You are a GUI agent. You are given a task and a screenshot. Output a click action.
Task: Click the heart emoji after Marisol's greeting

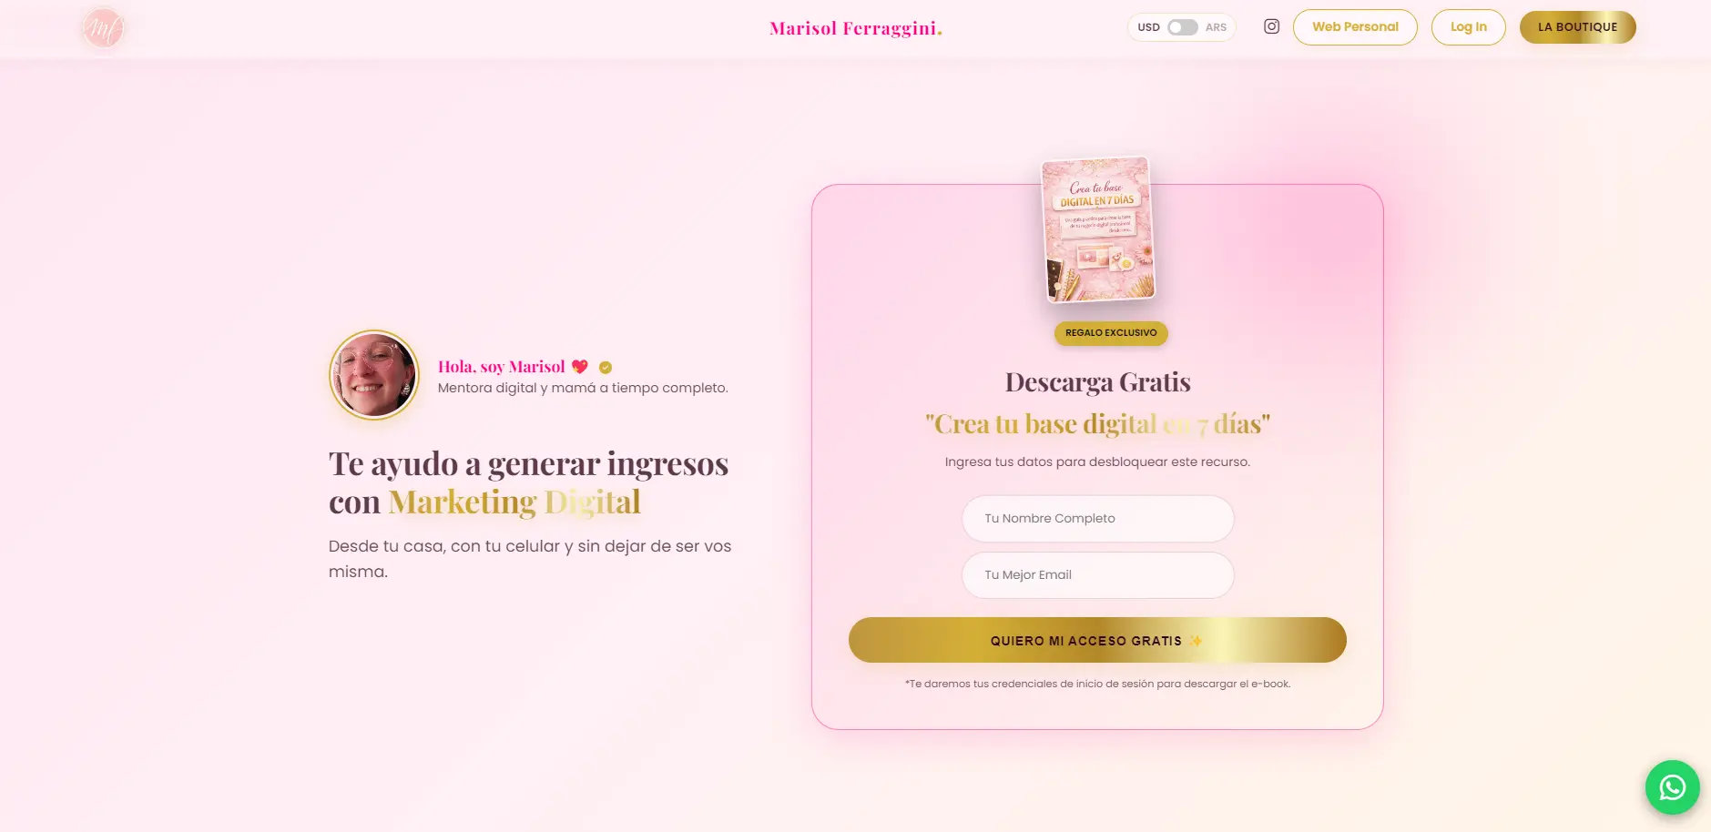click(x=580, y=367)
